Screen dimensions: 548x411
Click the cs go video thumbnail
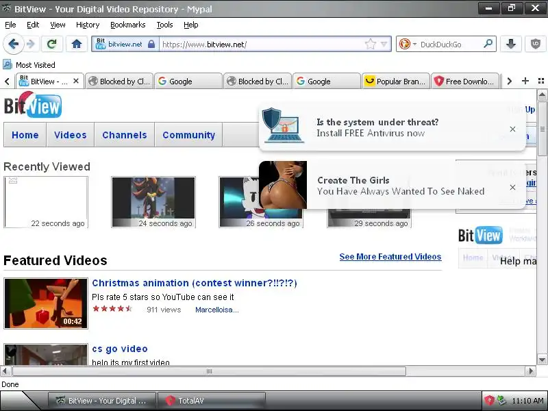coord(46,354)
